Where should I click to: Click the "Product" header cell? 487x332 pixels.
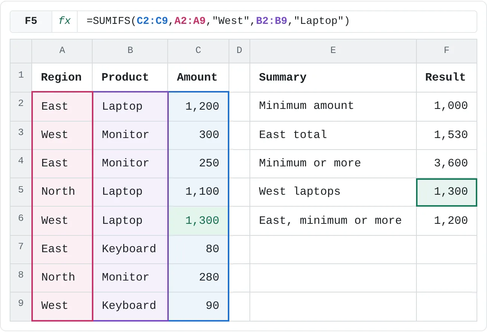click(x=130, y=78)
